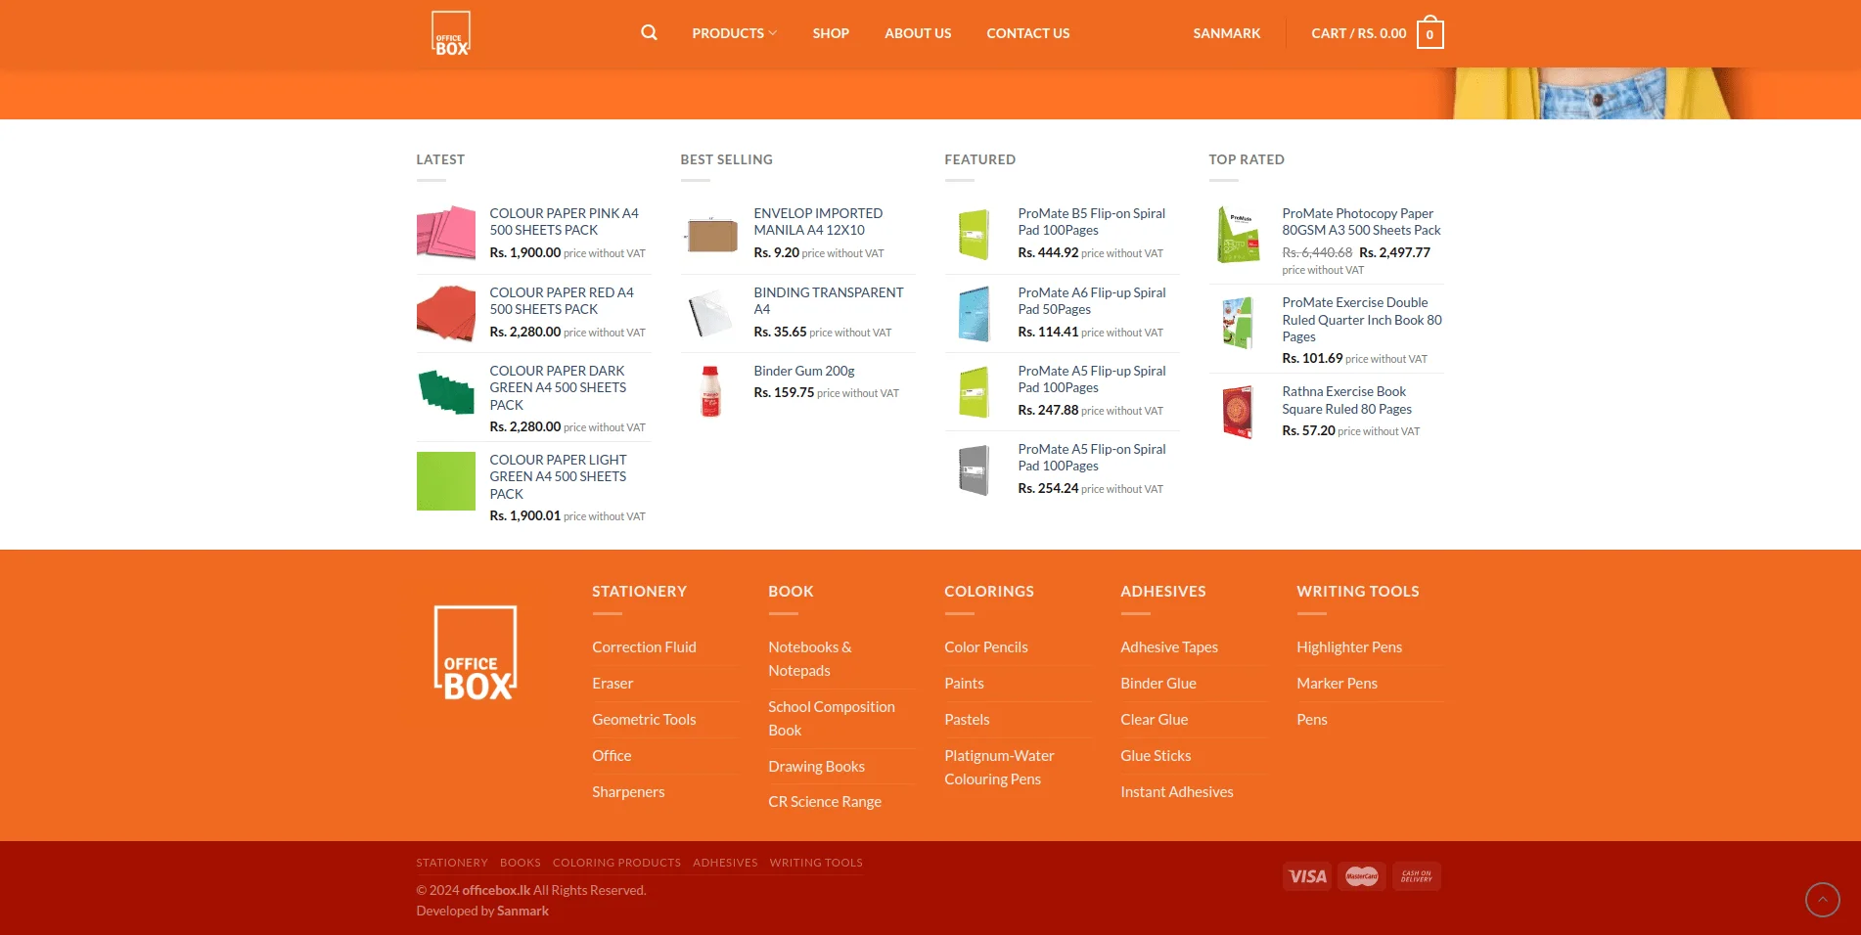Open the Binder Gum 200g product
Image resolution: width=1861 pixels, height=935 pixels.
click(803, 372)
